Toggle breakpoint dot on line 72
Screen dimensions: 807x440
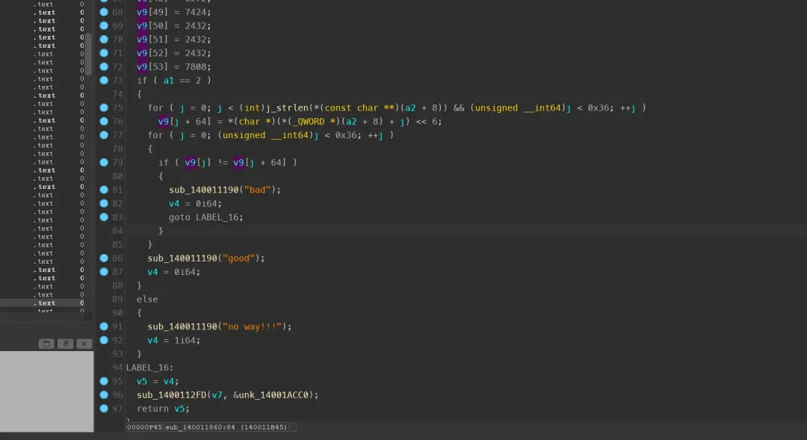[x=104, y=66]
